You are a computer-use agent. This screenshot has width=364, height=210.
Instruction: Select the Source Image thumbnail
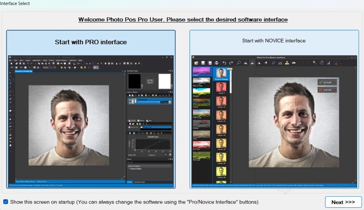click(221, 74)
